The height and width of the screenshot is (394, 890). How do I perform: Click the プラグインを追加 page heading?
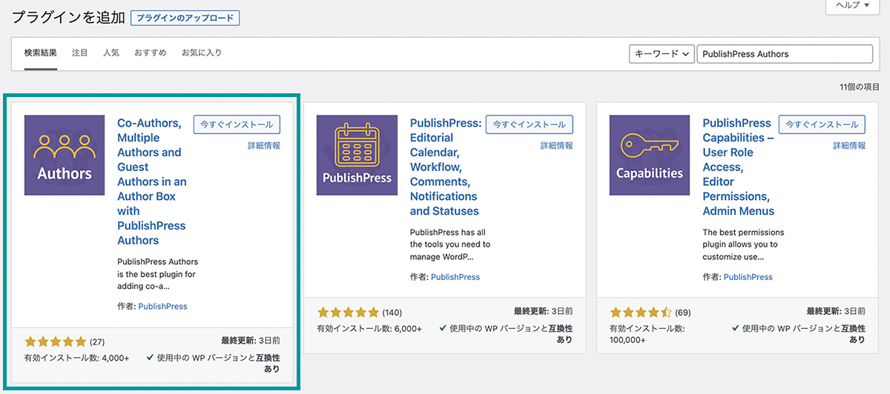pos(68,18)
